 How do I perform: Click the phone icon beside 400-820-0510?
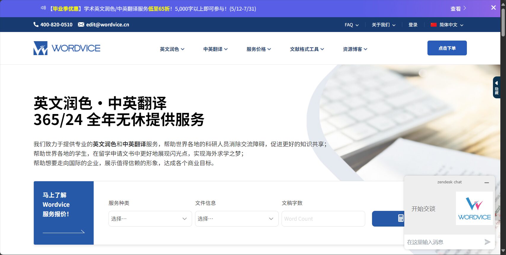pos(36,25)
